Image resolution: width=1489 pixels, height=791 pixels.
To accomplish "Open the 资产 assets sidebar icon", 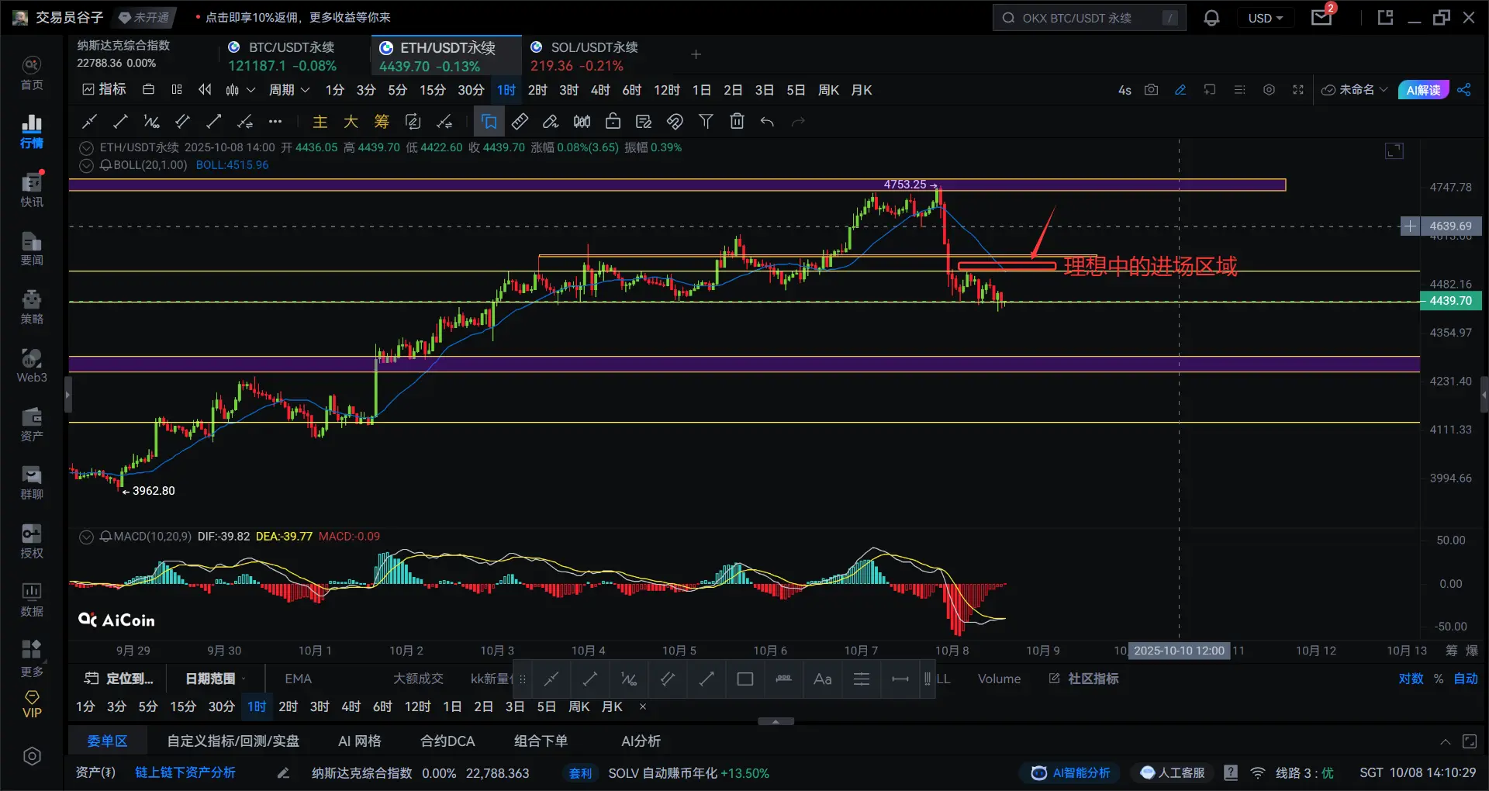I will pyautogui.click(x=32, y=424).
